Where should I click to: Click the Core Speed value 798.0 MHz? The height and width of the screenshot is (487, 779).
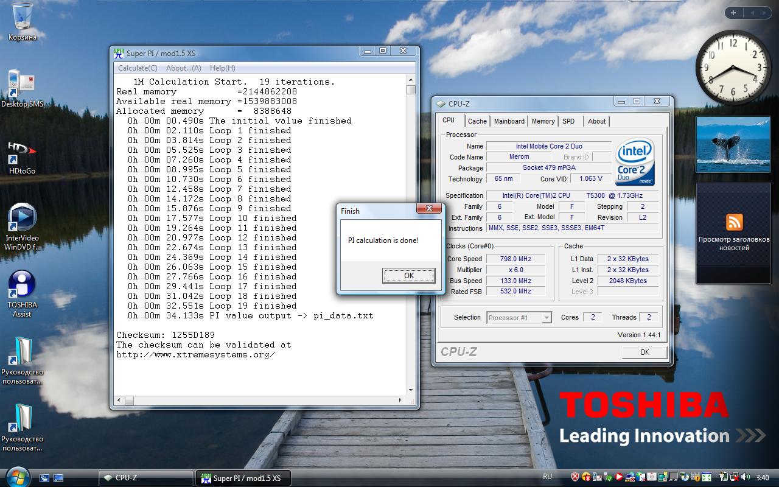click(x=515, y=259)
